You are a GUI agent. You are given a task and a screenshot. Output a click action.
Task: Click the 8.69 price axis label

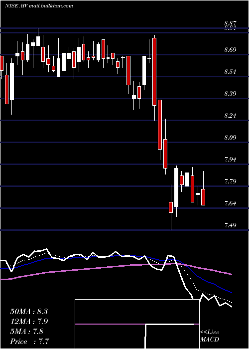(230, 50)
